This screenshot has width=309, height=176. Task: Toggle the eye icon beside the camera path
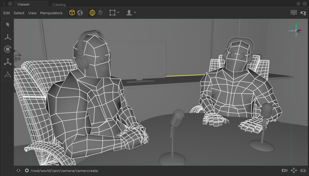tap(19, 170)
